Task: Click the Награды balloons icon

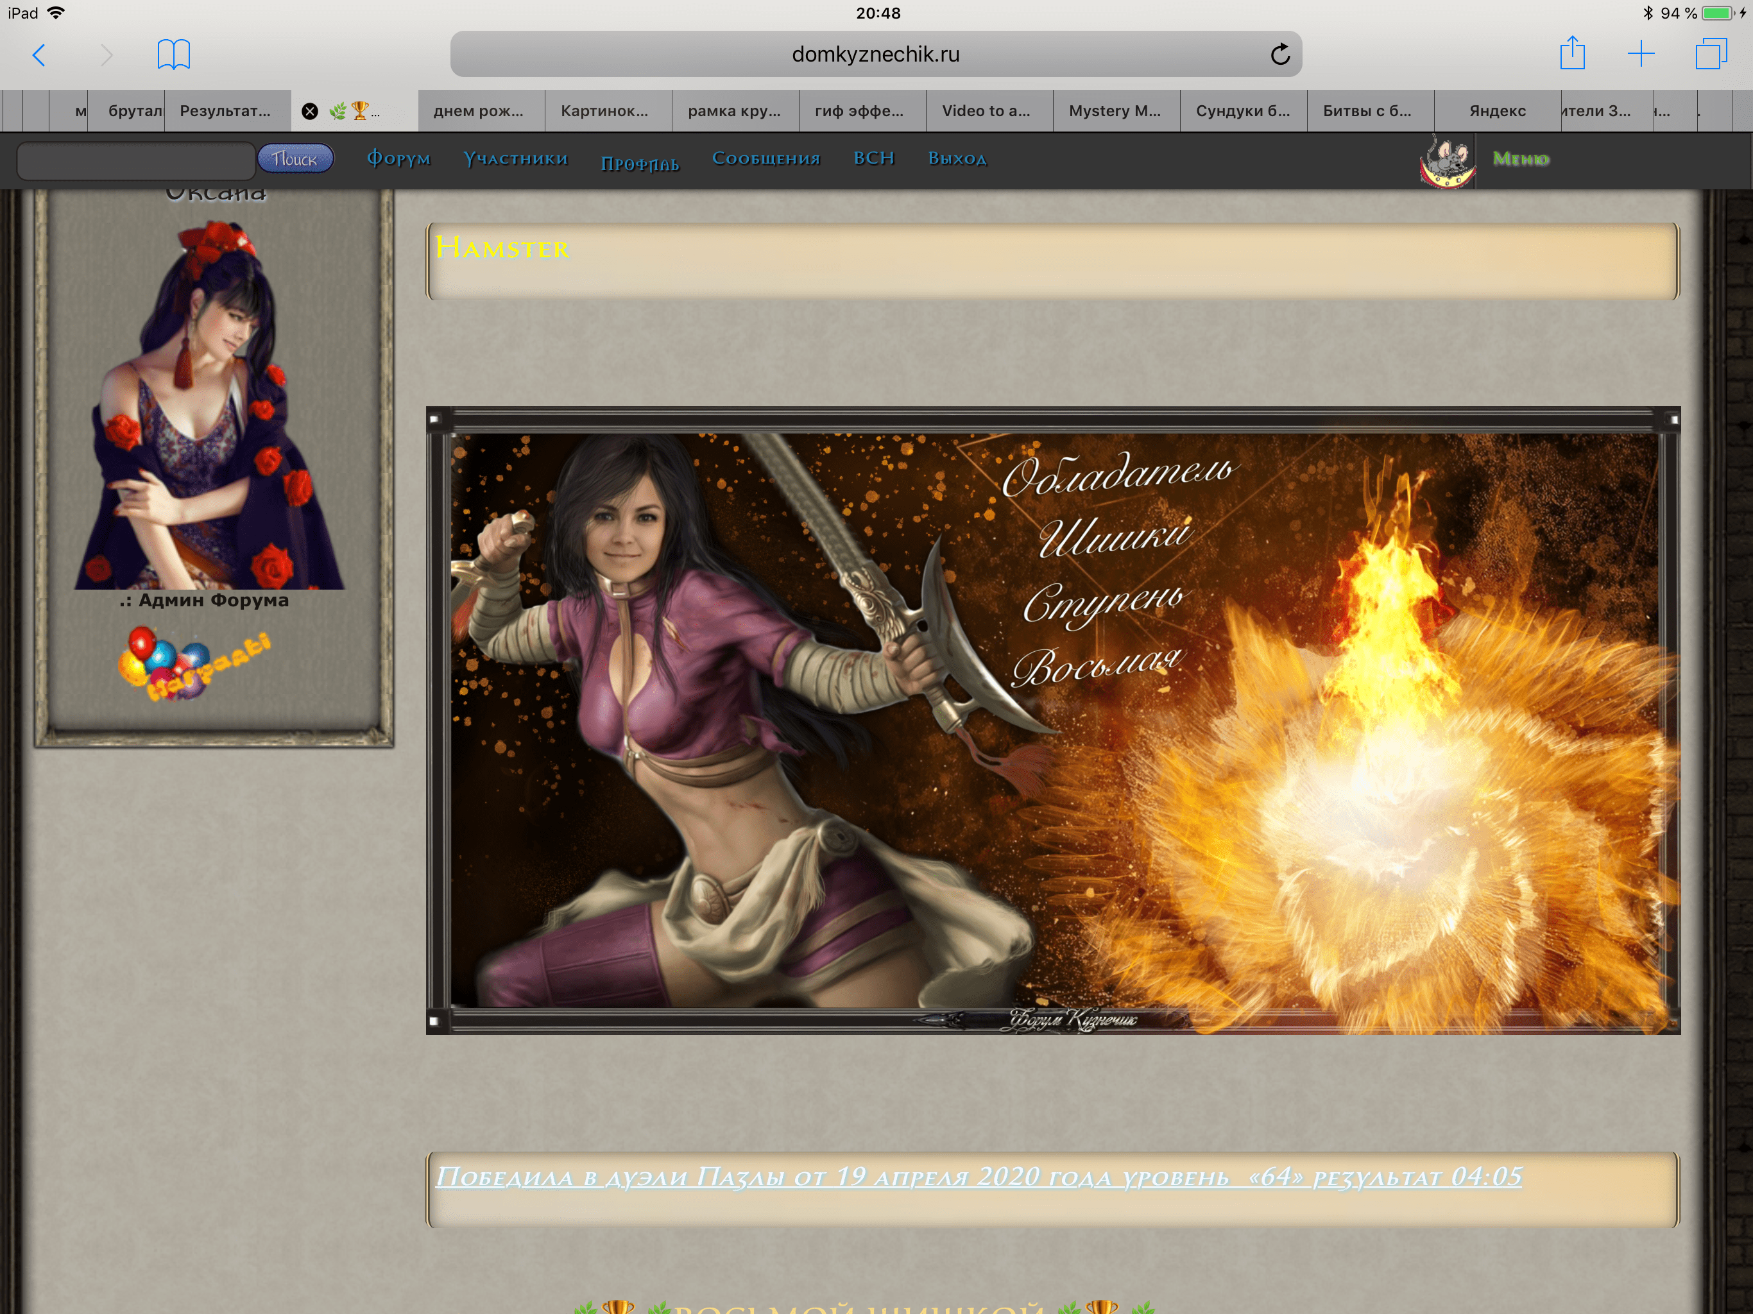Action: coord(194,664)
